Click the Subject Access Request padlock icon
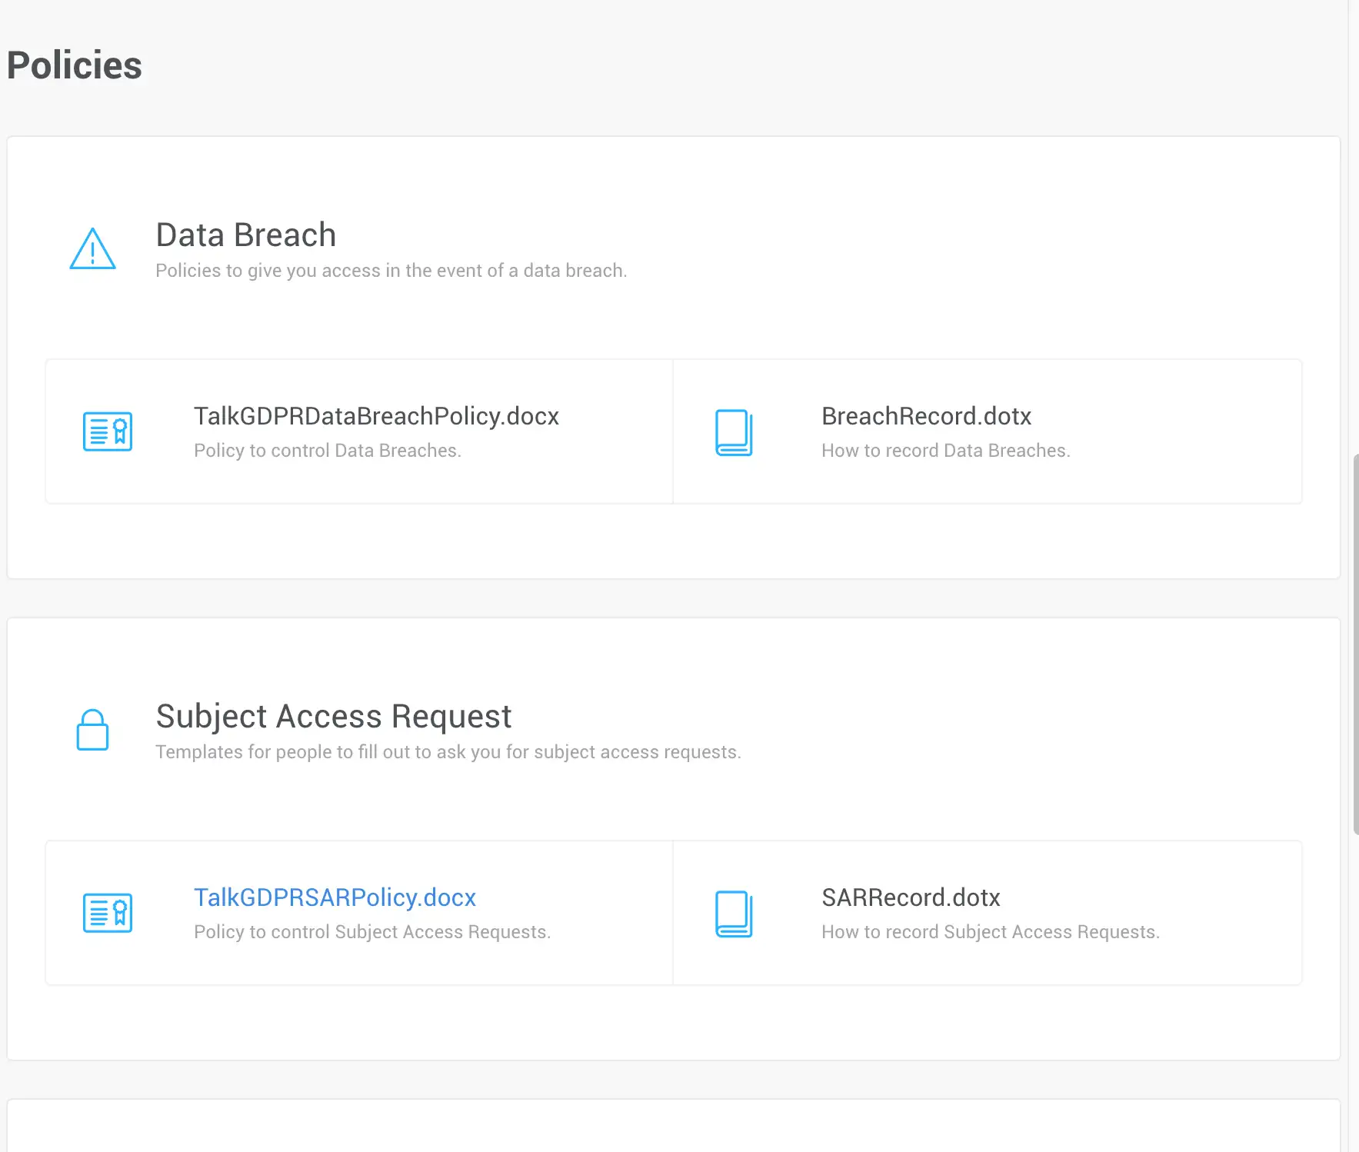 tap(92, 730)
